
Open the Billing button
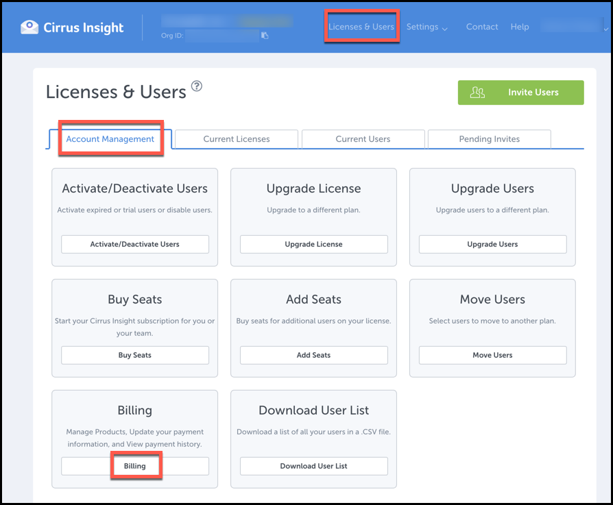135,466
